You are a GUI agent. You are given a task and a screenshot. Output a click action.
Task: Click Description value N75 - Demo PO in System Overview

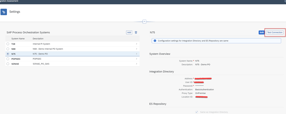tap(203, 65)
